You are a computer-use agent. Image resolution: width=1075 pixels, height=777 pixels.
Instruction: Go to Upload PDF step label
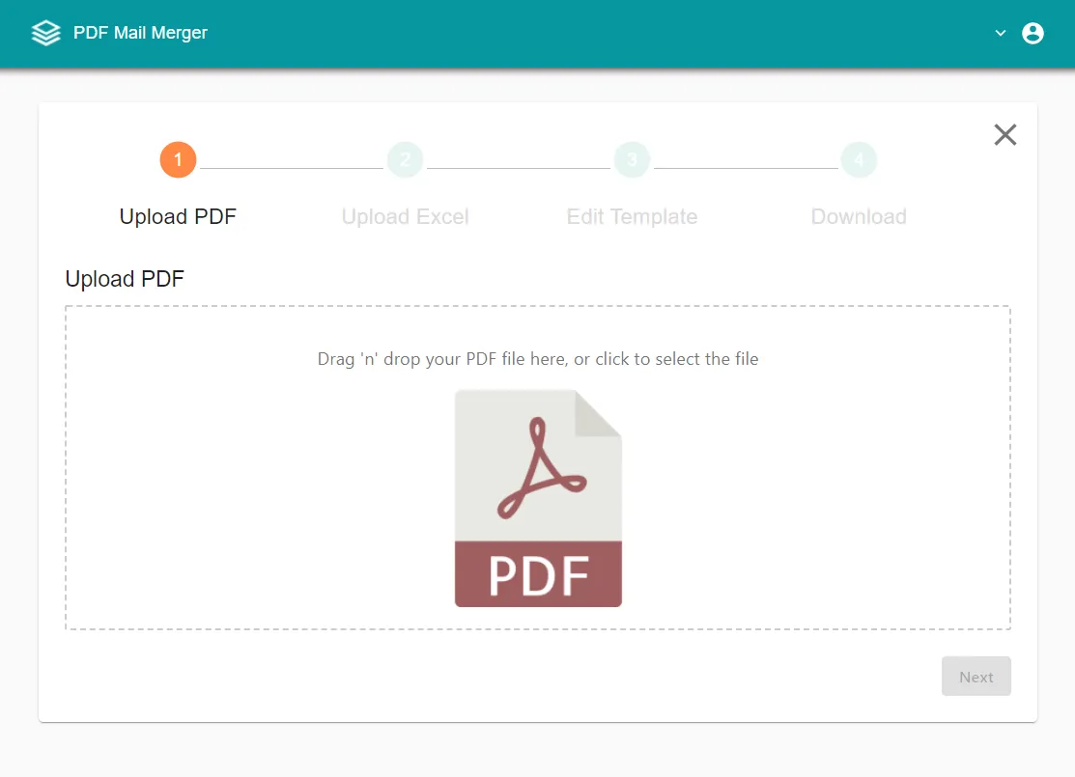tap(179, 216)
